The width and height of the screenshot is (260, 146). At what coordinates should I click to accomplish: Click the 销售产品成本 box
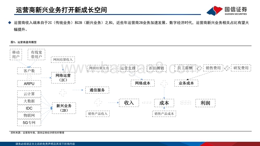pos(164,114)
